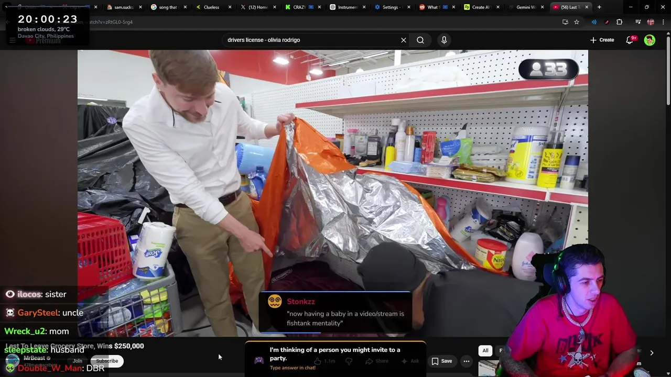This screenshot has height=377, width=671.
Task: Dislike the video with thumbs down
Action: 349,361
